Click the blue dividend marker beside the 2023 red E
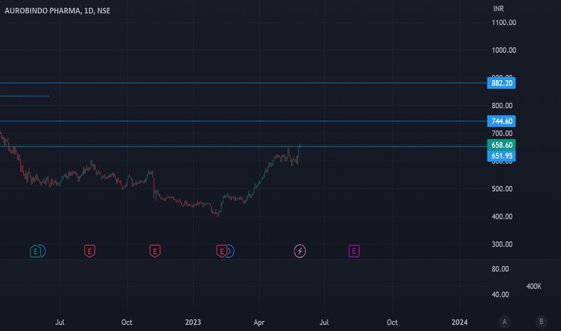561x331 pixels. click(x=231, y=251)
